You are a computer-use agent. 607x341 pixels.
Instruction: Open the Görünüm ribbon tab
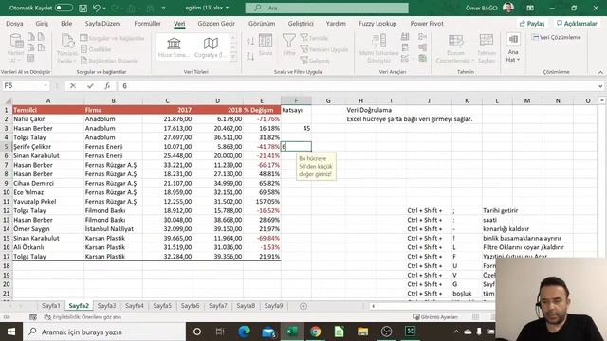click(262, 23)
